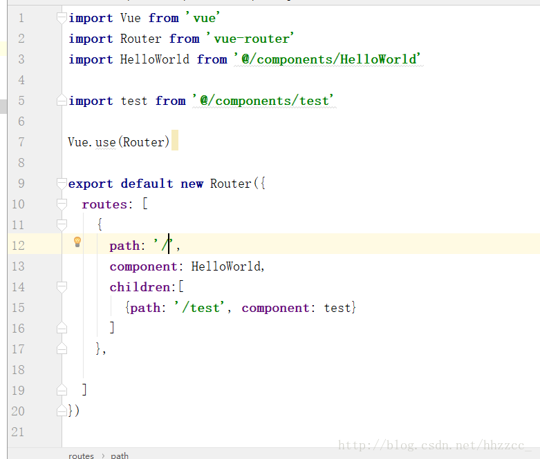Collapse export default block at line 9
This screenshot has height=459, width=540.
click(x=62, y=184)
